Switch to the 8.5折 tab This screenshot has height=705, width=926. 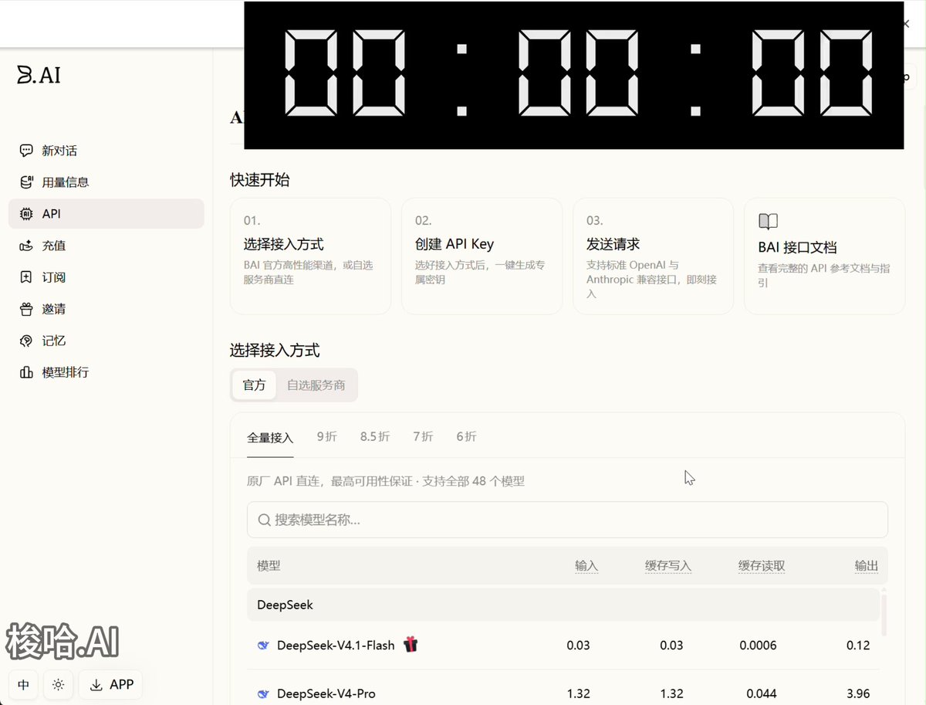(375, 437)
